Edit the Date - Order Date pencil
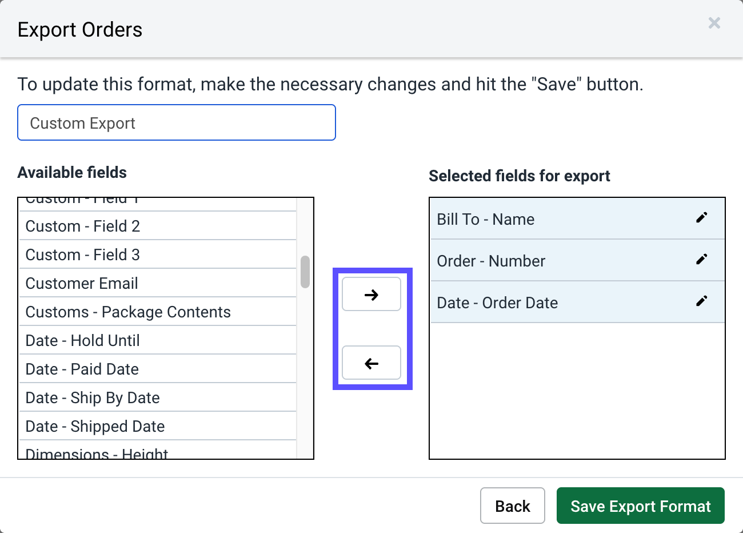Viewport: 743px width, 533px height. 702,301
